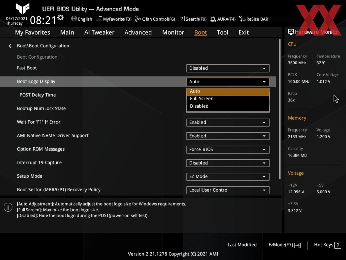Click the version copyright text

173,254
